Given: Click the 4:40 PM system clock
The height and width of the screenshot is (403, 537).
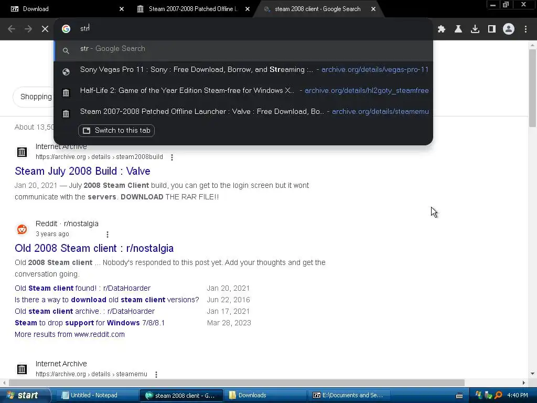Looking at the screenshot, I should click(x=518, y=396).
